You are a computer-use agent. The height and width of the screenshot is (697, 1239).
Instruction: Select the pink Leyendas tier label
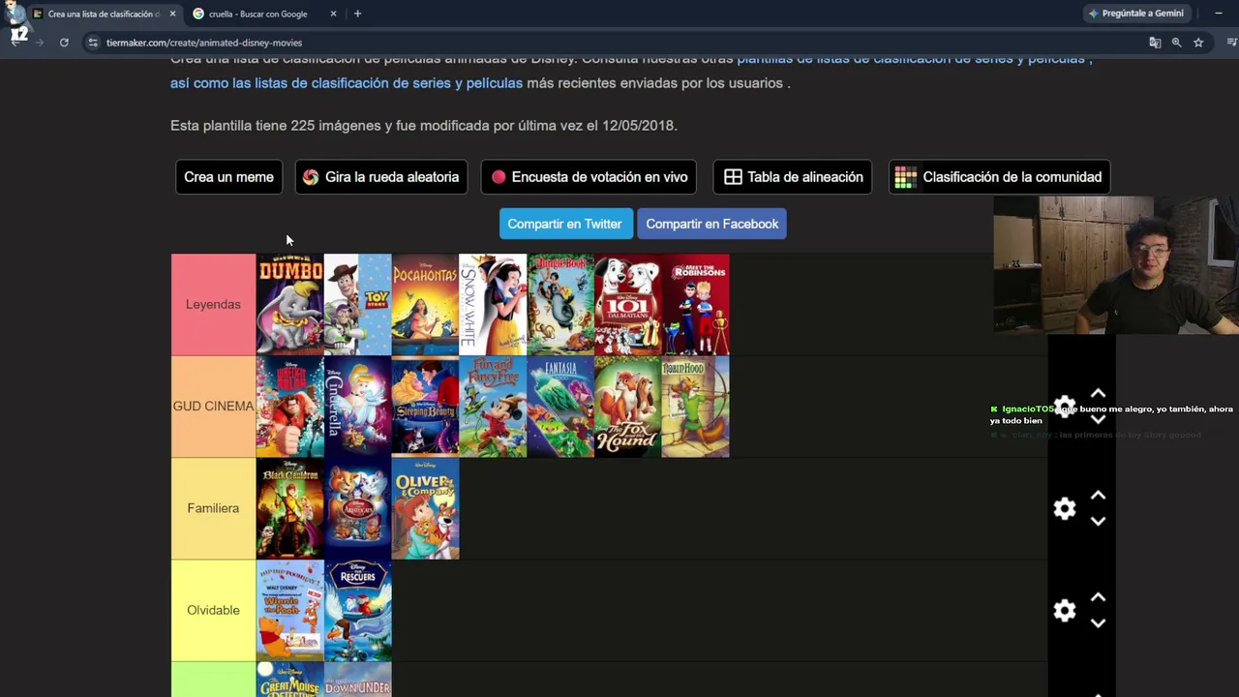point(213,304)
